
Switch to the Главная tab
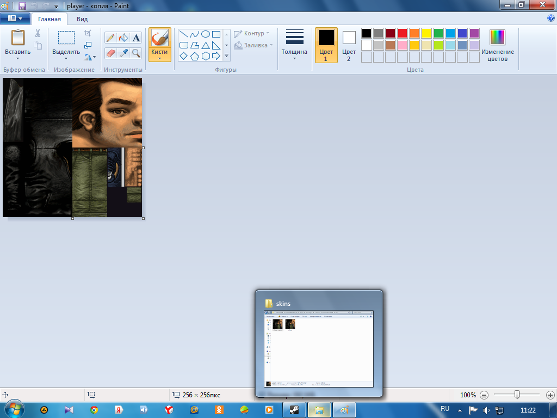[x=49, y=19]
